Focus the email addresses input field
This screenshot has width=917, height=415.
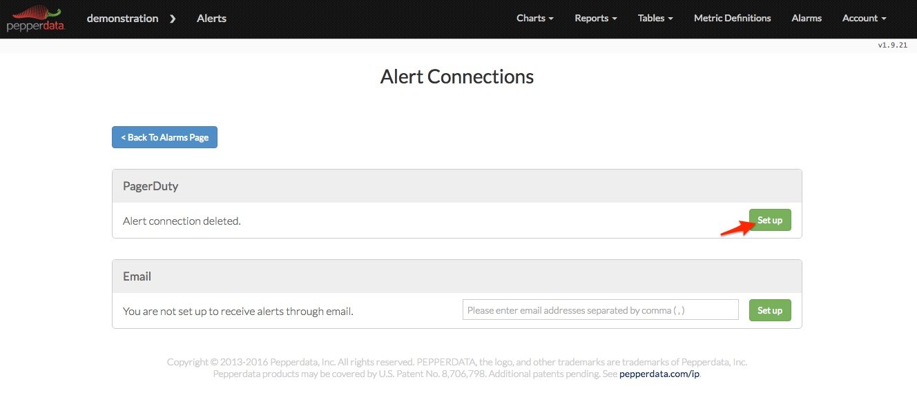click(600, 310)
